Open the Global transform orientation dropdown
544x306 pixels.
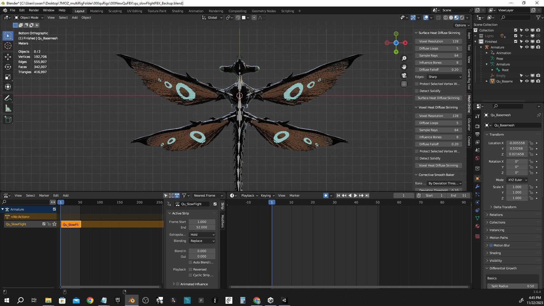[212, 18]
